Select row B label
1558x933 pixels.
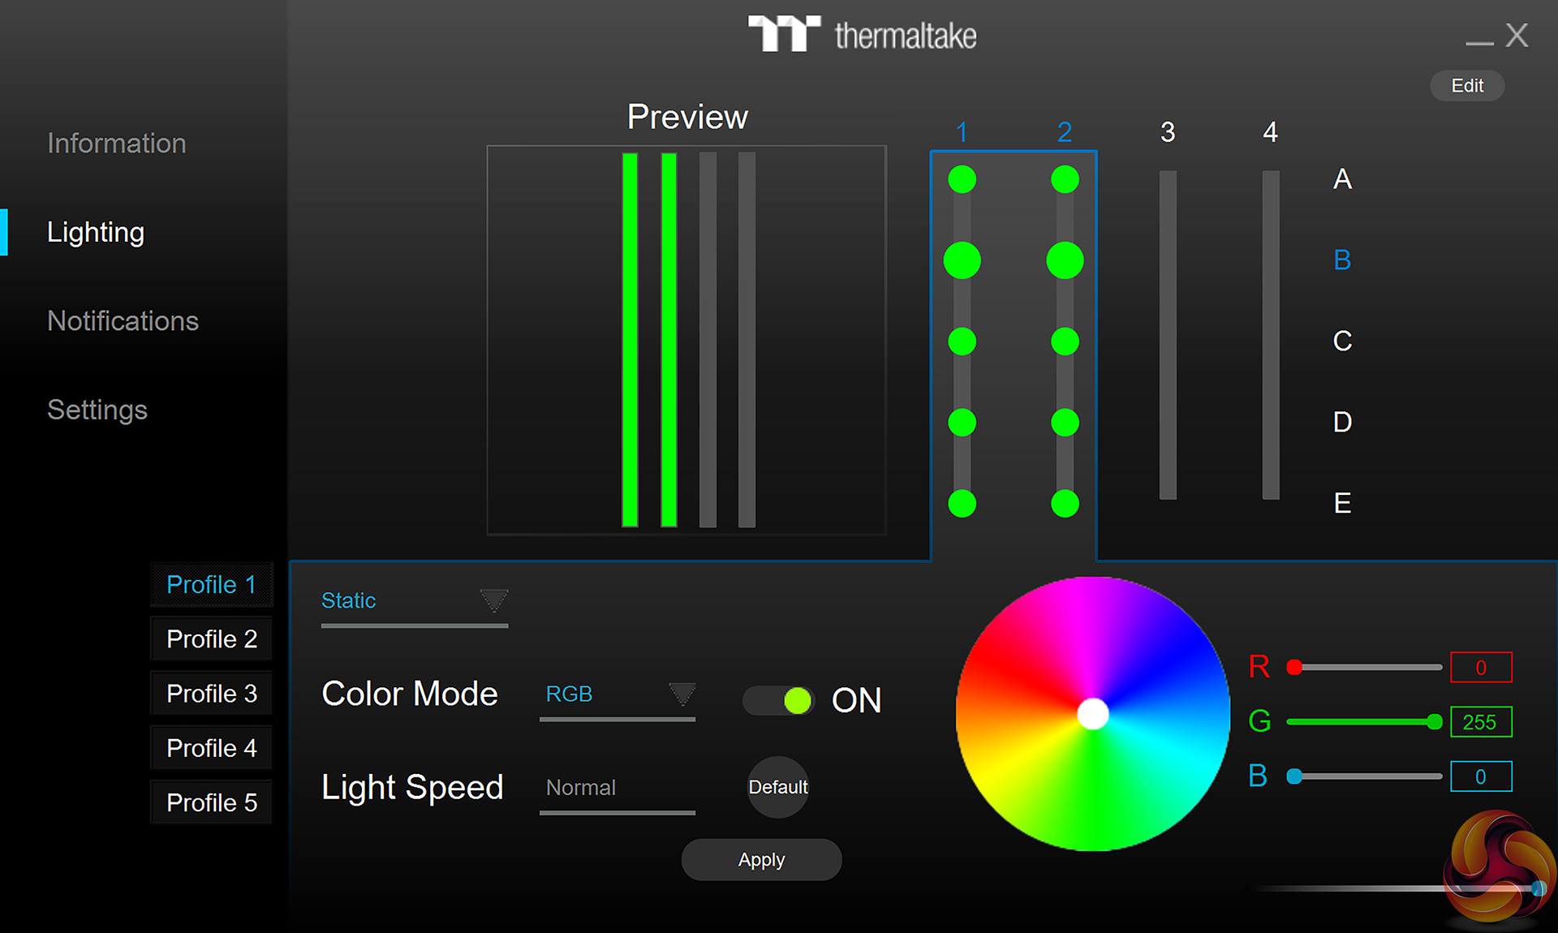[x=1342, y=260]
